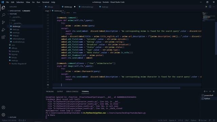The height and width of the screenshot is (122, 217).
Task: Open the Go menu
Action: coord(33,2)
